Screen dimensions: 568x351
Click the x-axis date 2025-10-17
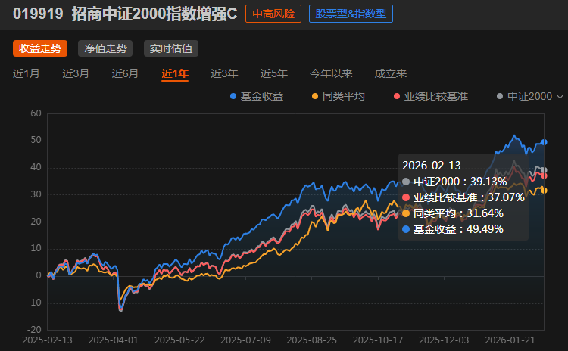coord(378,340)
